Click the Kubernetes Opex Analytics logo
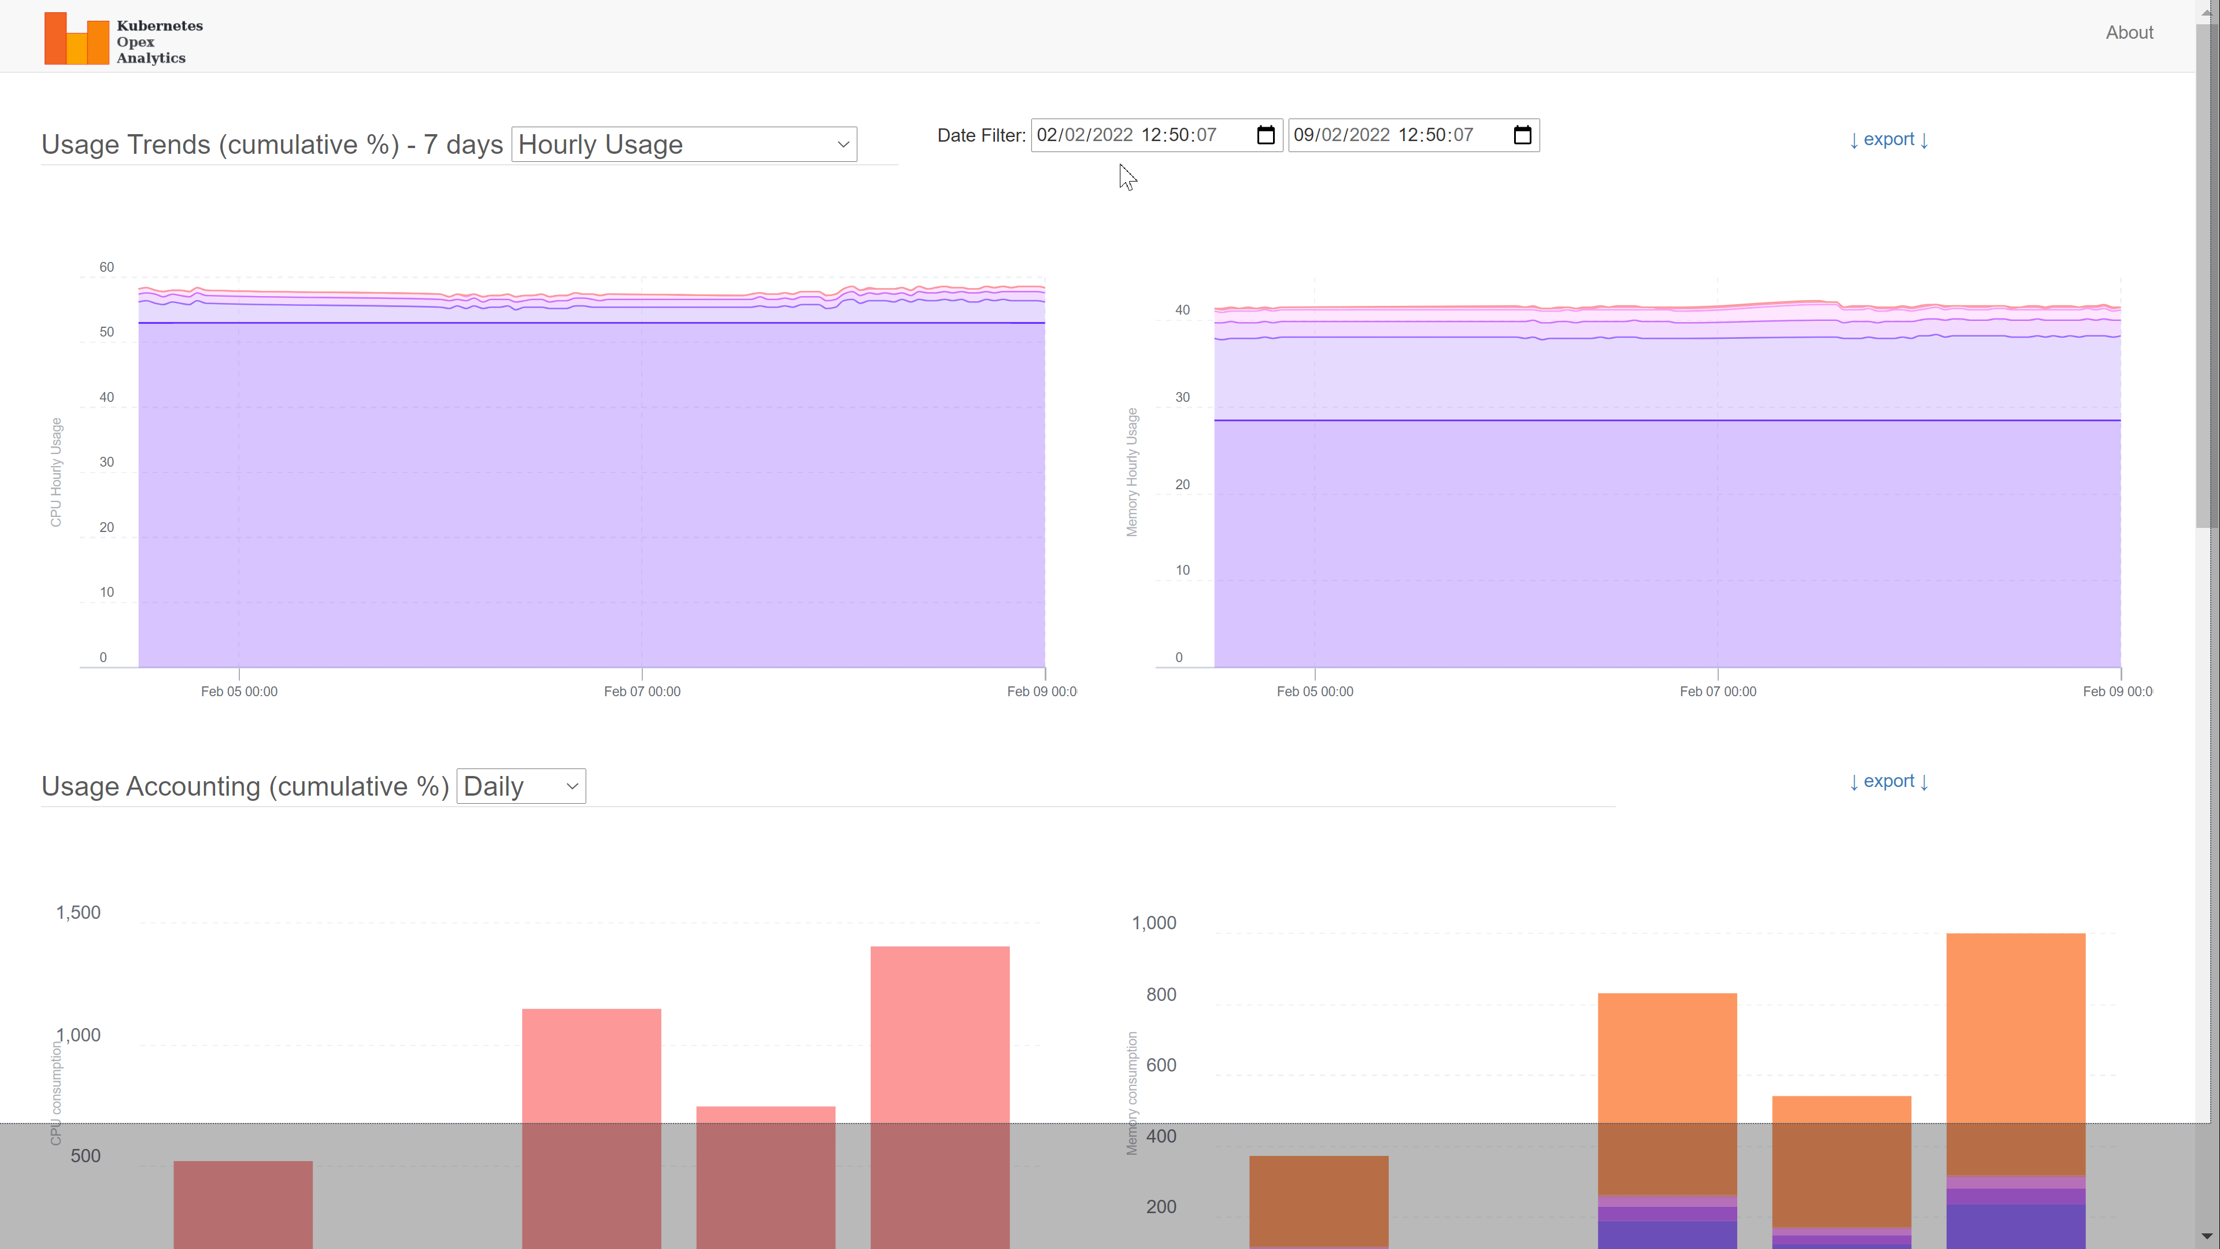 77,39
